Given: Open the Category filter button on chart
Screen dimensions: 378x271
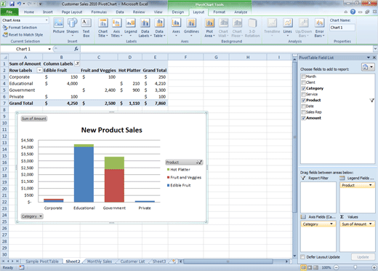Looking at the screenshot, I should coord(32,216).
